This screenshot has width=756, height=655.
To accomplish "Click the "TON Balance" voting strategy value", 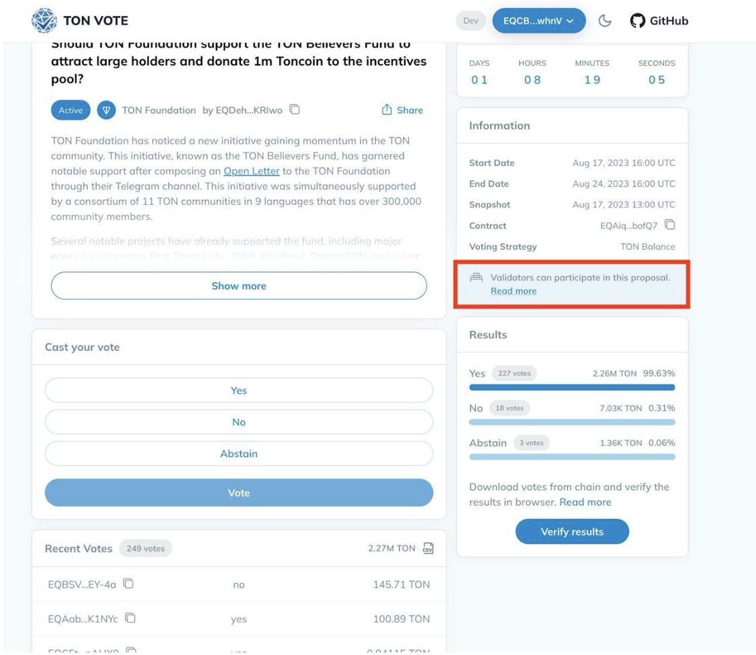I will (x=647, y=247).
